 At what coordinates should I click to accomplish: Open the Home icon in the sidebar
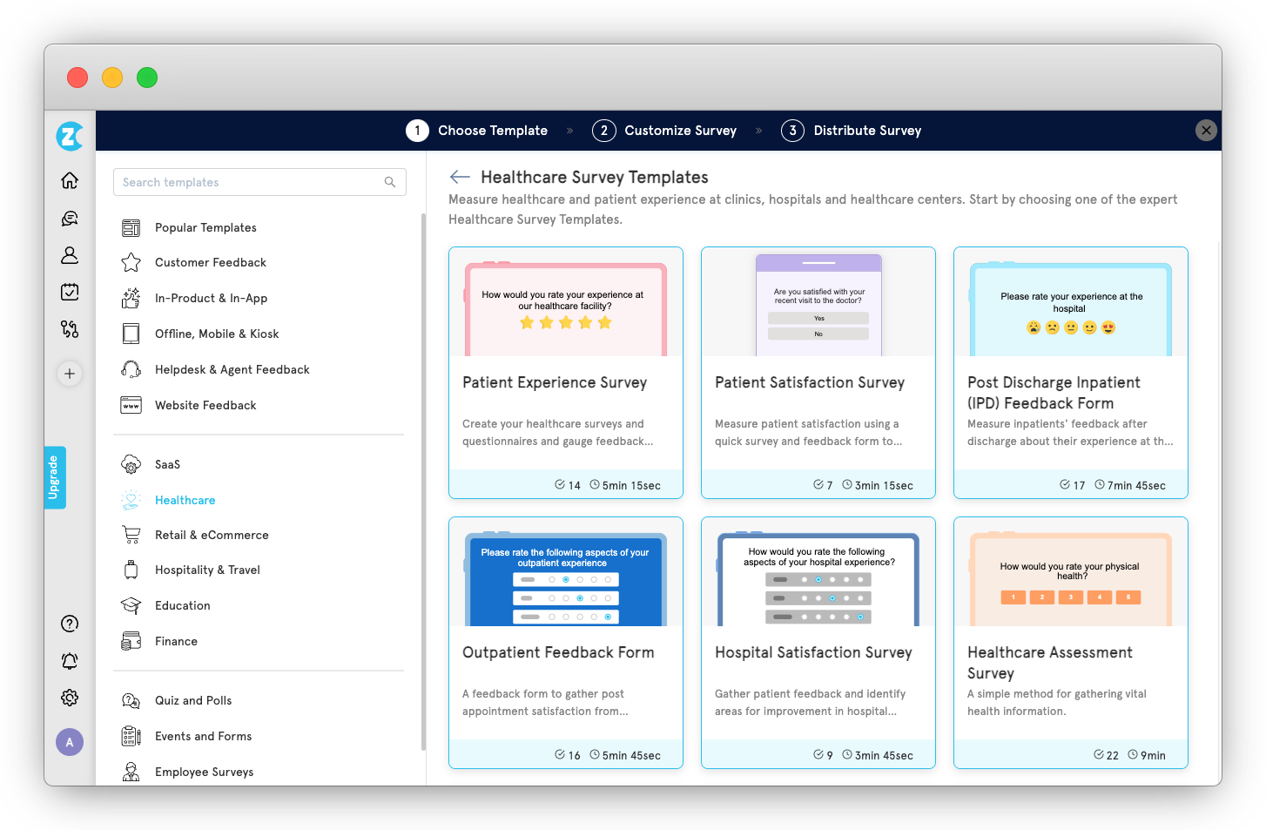pos(69,180)
